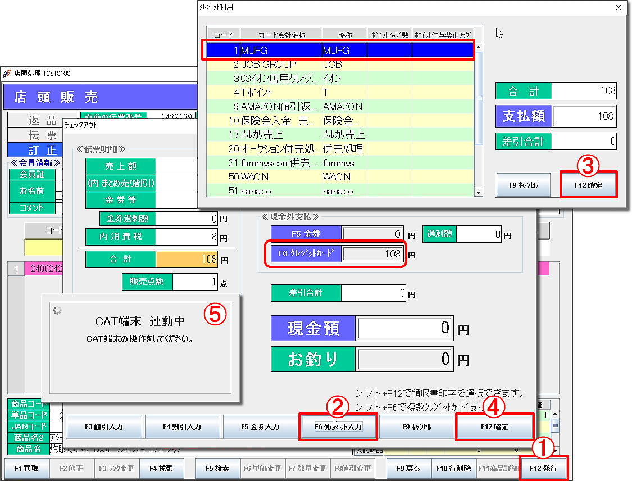Click F12 確定 in checkout window
Image resolution: width=632 pixels, height=481 pixels.
[494, 427]
